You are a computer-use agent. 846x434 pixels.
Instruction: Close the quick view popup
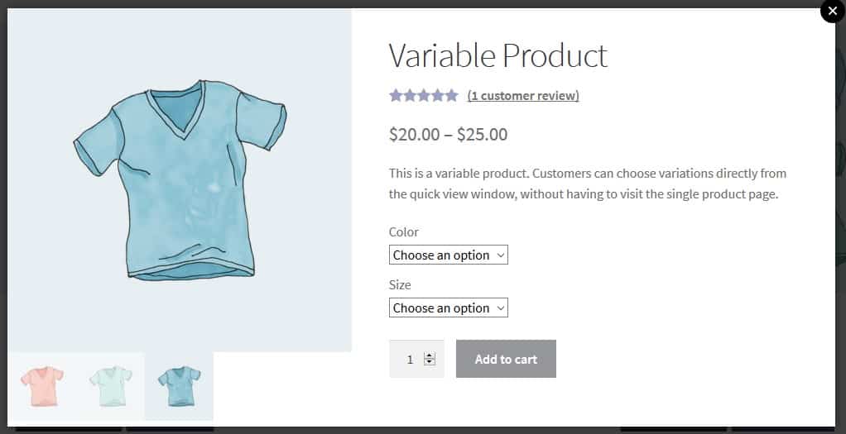[832, 11]
